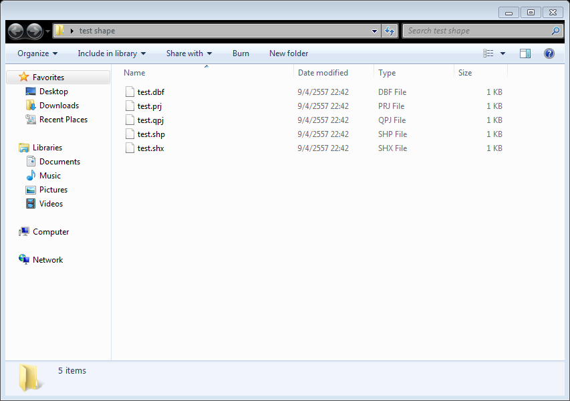Select Libraries in navigation pane
570x401 pixels.
(47, 148)
